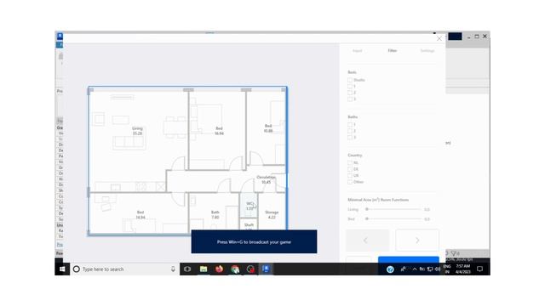Tick the 2 checkbox under Beds
Screen dimensions: 545x306
tap(350, 93)
